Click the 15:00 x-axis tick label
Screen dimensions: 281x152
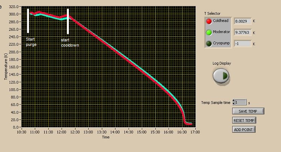(x=141, y=132)
